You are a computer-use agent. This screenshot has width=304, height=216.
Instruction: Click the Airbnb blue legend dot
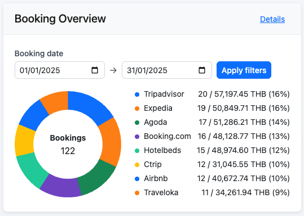(137, 179)
